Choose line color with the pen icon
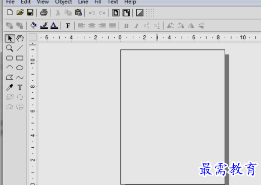Screen dimensions: 261x185 click(44, 26)
